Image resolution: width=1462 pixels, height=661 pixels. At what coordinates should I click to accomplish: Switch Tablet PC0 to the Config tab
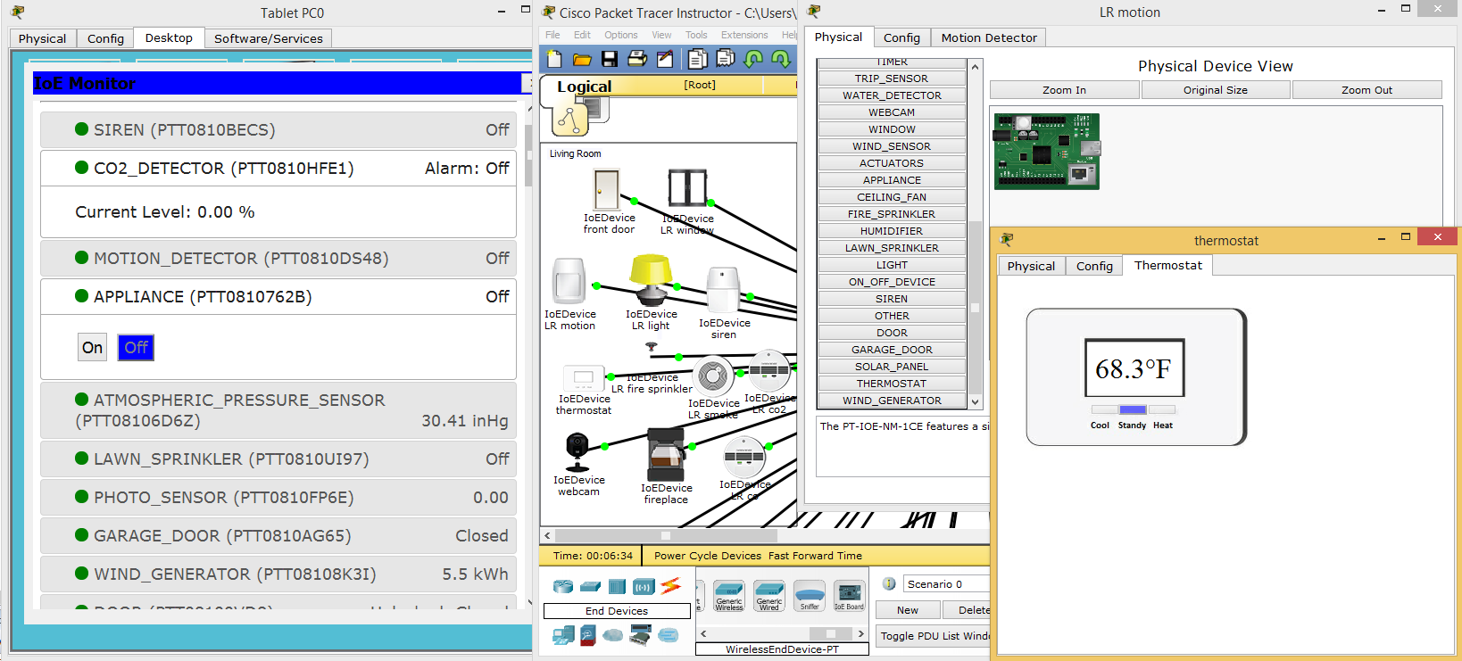click(x=105, y=38)
